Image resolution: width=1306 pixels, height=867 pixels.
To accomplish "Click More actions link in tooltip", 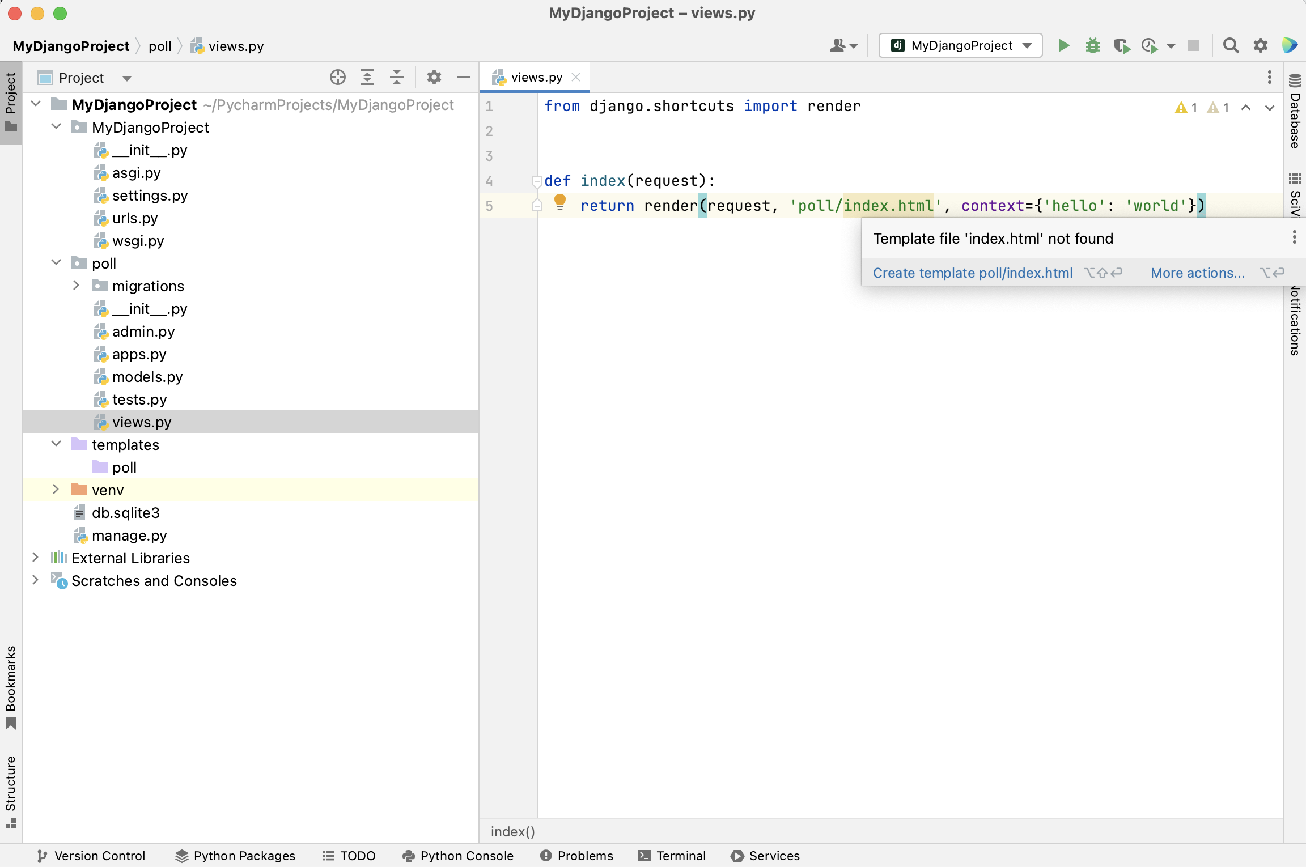I will (1198, 273).
